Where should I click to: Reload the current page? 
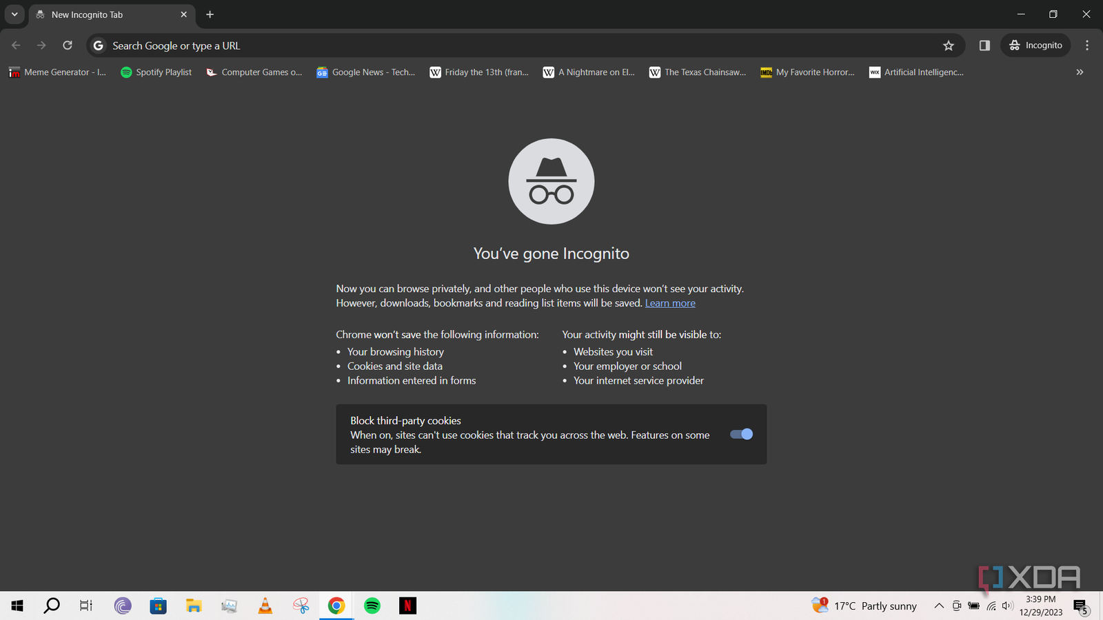tap(68, 45)
